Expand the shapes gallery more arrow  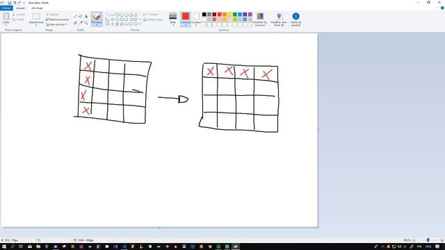[x=140, y=24]
